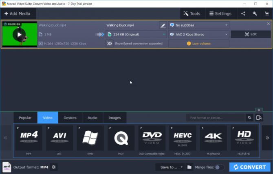Select DVD-Compatible Video preset
273x174 pixels.
tap(152, 138)
